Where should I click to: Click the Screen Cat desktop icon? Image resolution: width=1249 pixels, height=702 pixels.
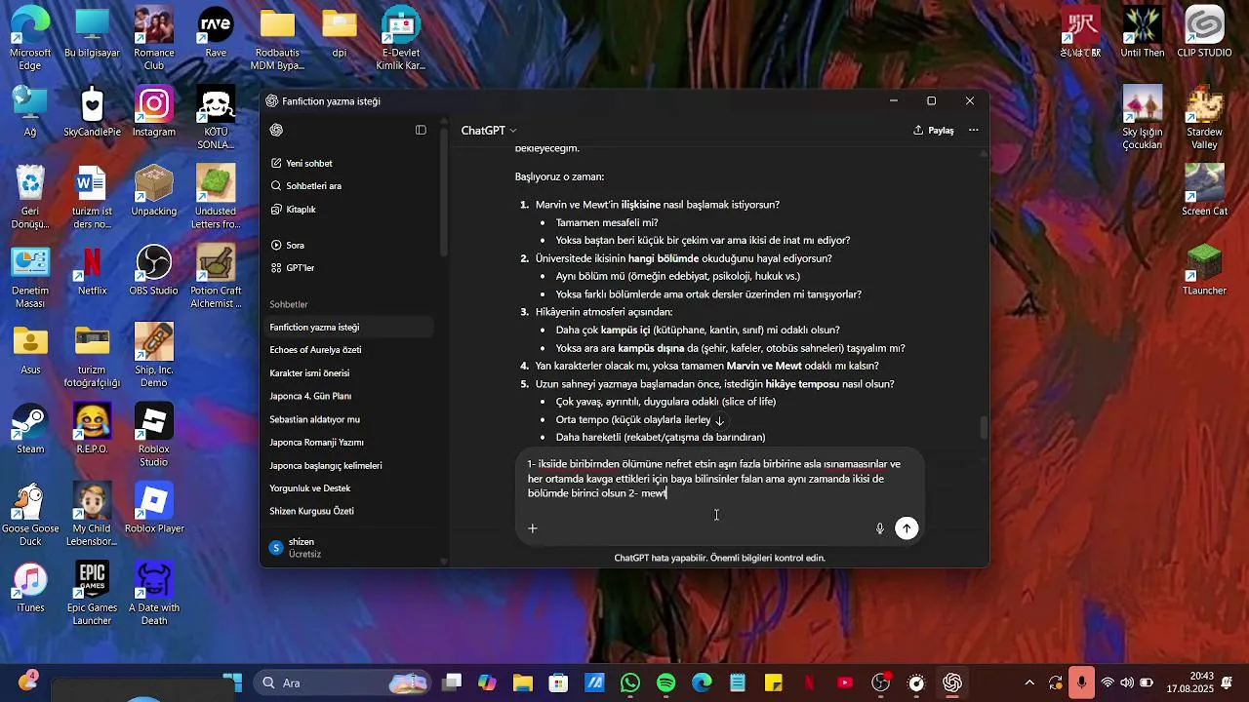click(x=1204, y=191)
